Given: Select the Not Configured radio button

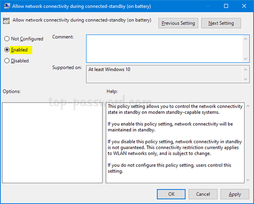Looking at the screenshot, I should (x=7, y=39).
